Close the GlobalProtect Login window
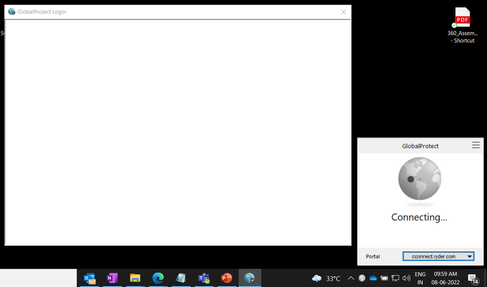 click(343, 12)
